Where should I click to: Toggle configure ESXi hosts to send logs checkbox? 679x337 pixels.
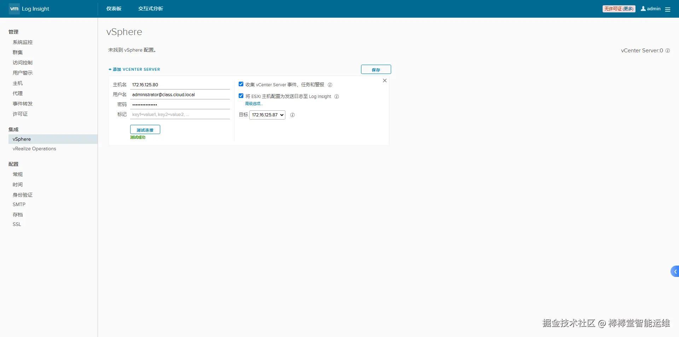241,96
